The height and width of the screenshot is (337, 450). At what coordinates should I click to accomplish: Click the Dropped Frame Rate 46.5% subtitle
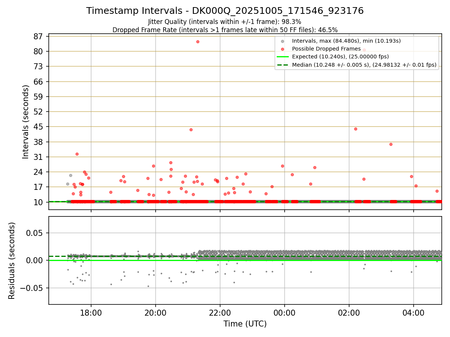point(225,30)
